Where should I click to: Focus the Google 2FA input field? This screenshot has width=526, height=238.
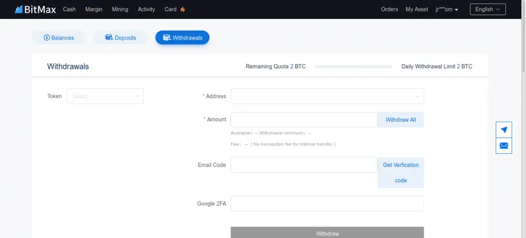click(327, 204)
